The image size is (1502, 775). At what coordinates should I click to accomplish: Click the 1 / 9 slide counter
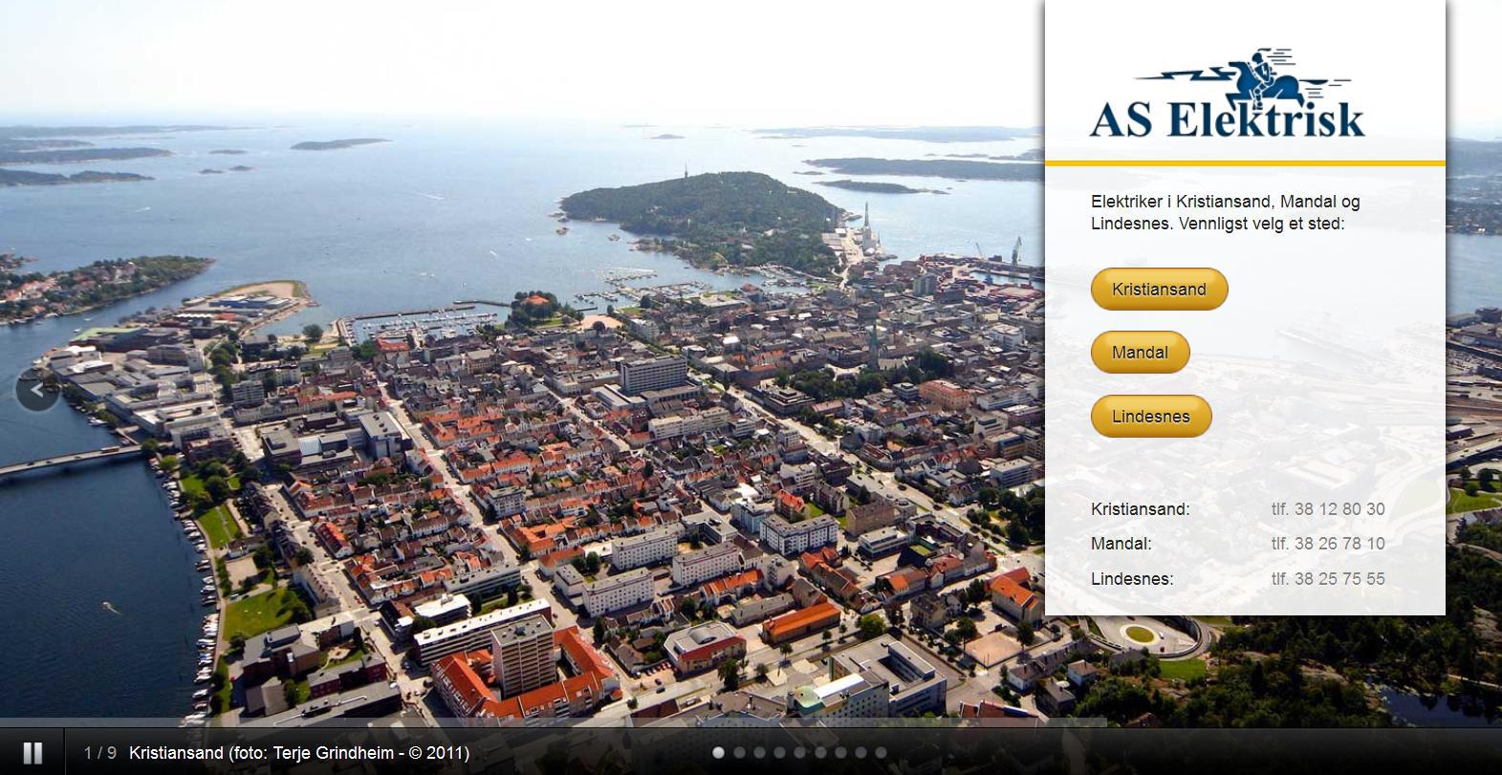[x=99, y=753]
